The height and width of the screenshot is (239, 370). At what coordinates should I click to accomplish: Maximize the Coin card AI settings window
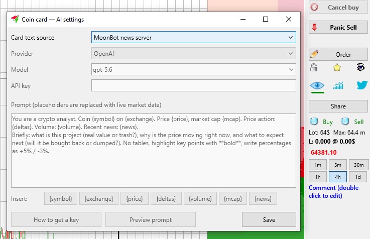[266, 19]
